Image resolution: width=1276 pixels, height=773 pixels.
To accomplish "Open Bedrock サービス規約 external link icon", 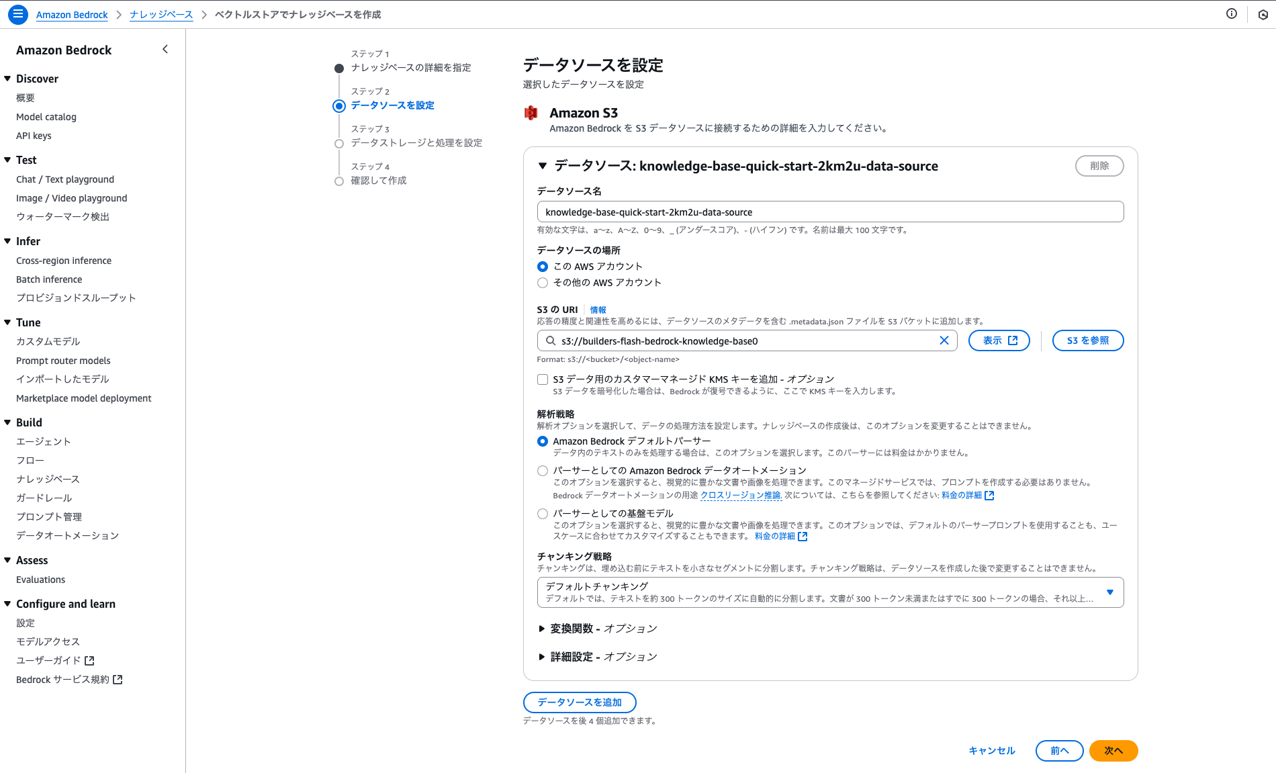I will (118, 679).
